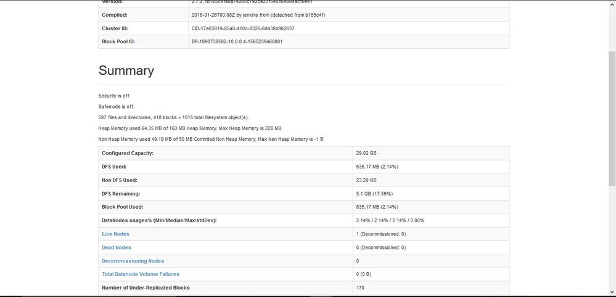Click the 5.1 GB (17.59%) value
Viewport: 616px width, 297px height.
point(374,193)
